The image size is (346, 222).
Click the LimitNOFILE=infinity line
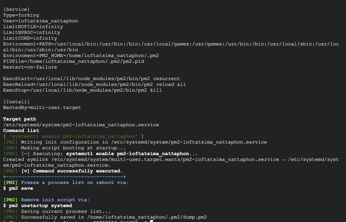pyautogui.click(x=33, y=27)
